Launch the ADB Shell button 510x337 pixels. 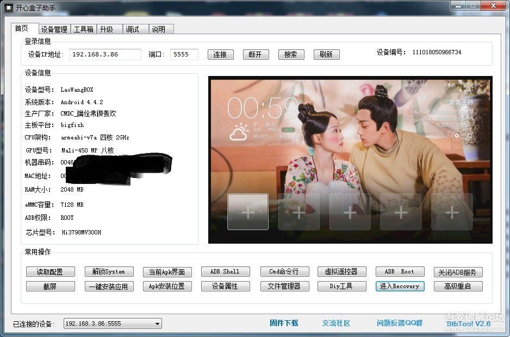pyautogui.click(x=225, y=272)
